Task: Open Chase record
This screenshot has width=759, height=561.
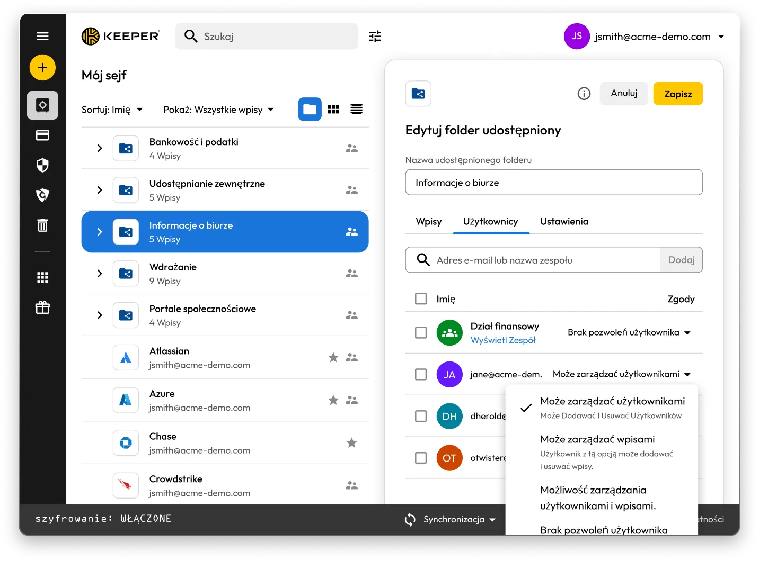Action: point(225,443)
